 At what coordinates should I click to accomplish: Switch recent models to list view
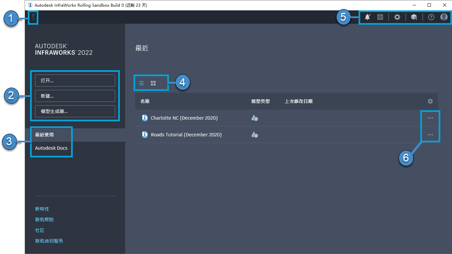tap(141, 83)
